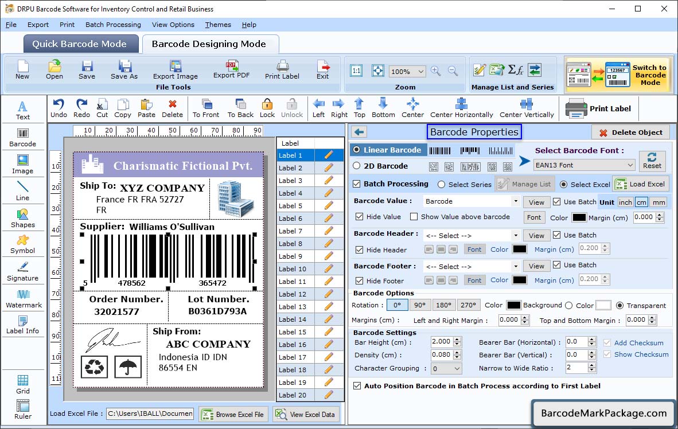Select the Barcode tool in sidebar
678x429 pixels.
[x=22, y=138]
